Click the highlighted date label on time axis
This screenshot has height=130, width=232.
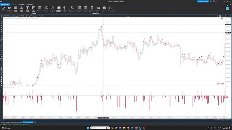click(x=104, y=118)
